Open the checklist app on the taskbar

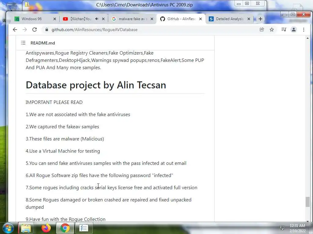pos(83,228)
